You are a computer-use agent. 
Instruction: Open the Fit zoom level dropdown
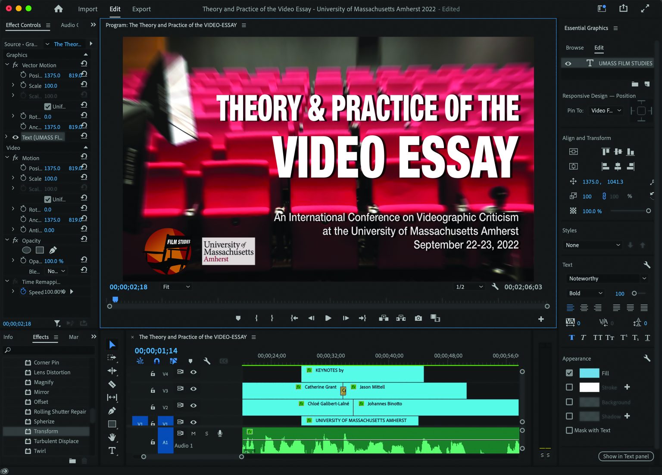click(175, 286)
